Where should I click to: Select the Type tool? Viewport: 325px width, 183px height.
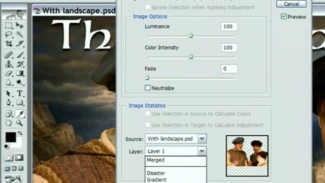coord(20,94)
